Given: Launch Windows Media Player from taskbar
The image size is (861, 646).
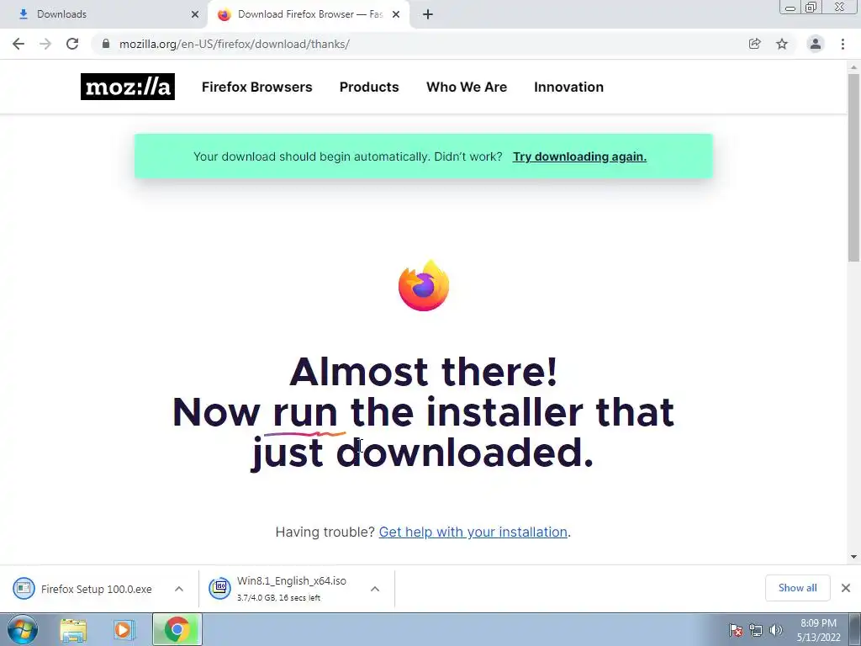Looking at the screenshot, I should (x=124, y=630).
